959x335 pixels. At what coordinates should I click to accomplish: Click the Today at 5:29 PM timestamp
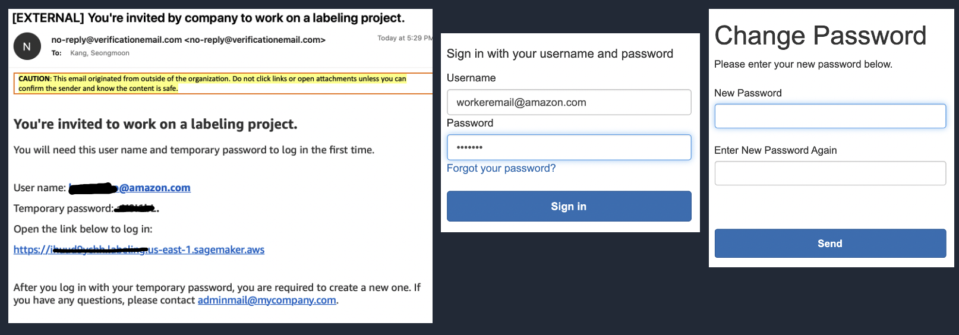coord(405,38)
